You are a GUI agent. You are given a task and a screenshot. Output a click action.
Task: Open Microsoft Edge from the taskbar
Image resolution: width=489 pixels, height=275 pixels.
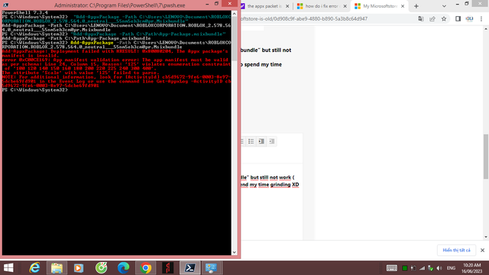coord(124,268)
